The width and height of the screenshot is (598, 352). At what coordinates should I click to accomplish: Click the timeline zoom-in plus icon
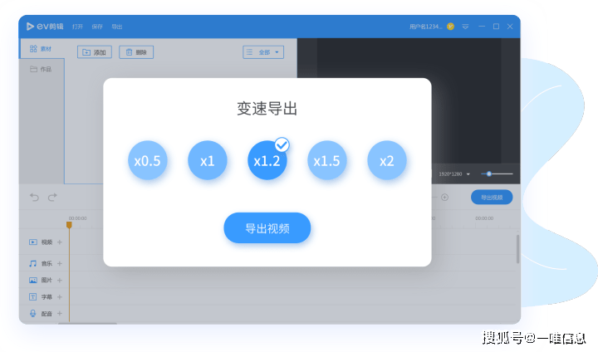(444, 197)
